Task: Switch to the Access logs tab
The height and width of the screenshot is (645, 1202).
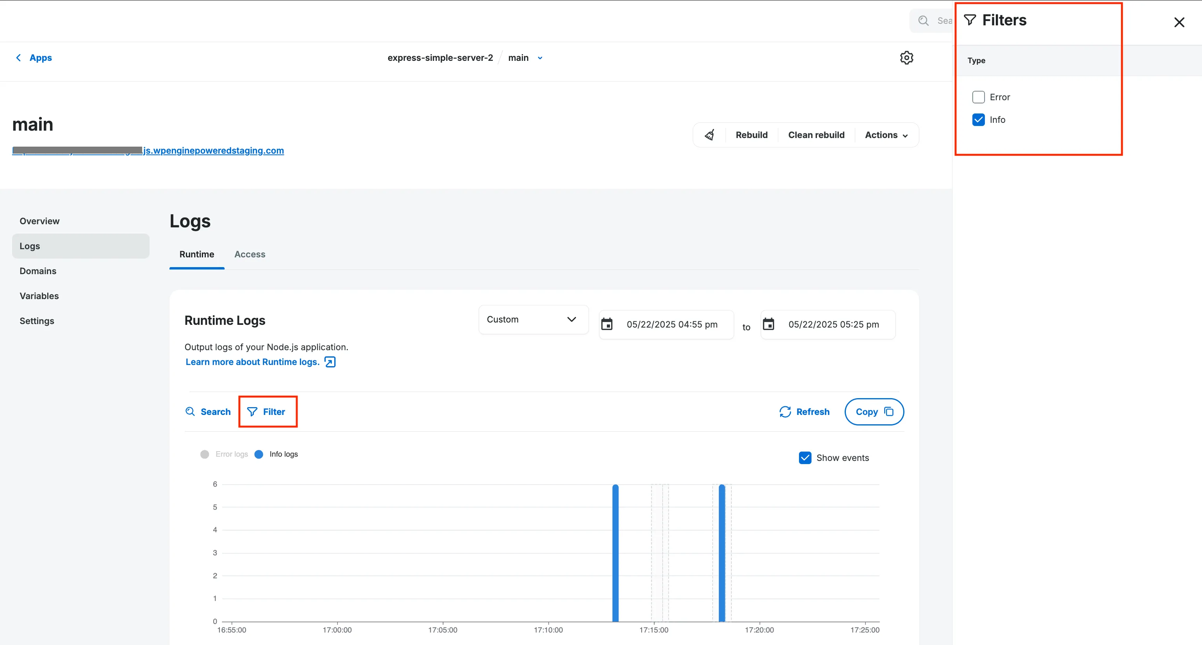Action: [x=250, y=255]
